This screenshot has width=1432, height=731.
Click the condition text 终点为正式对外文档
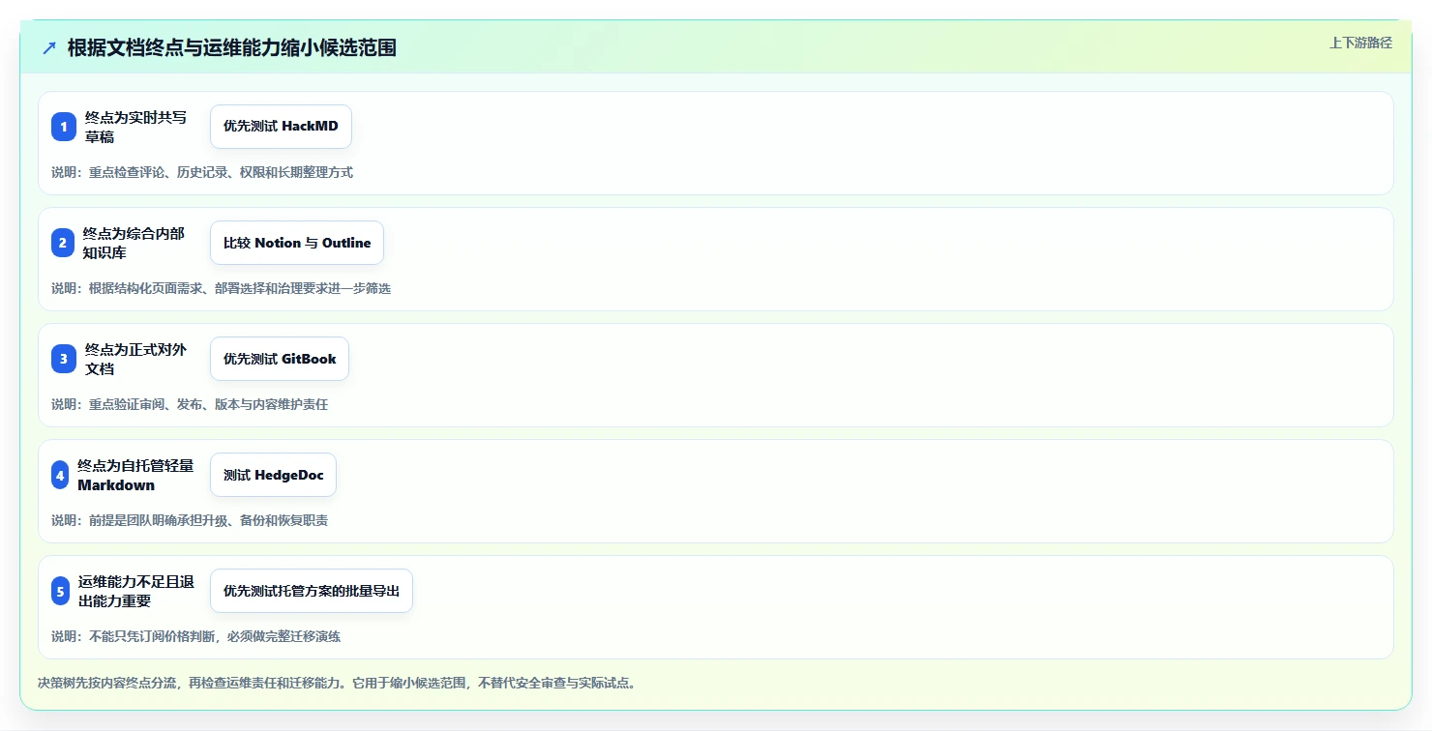tap(135, 359)
